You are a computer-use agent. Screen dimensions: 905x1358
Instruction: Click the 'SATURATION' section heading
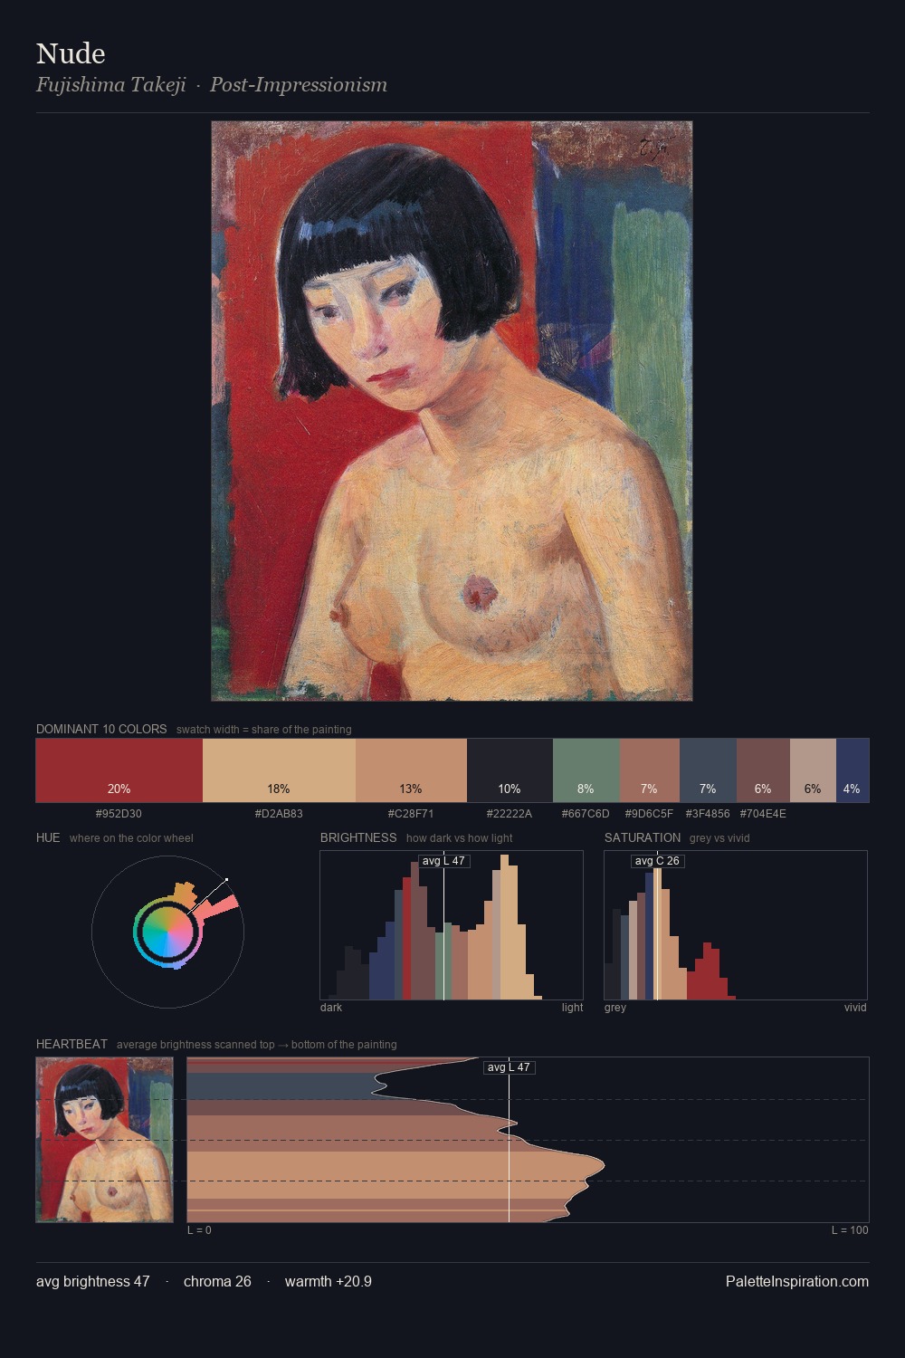tap(643, 837)
